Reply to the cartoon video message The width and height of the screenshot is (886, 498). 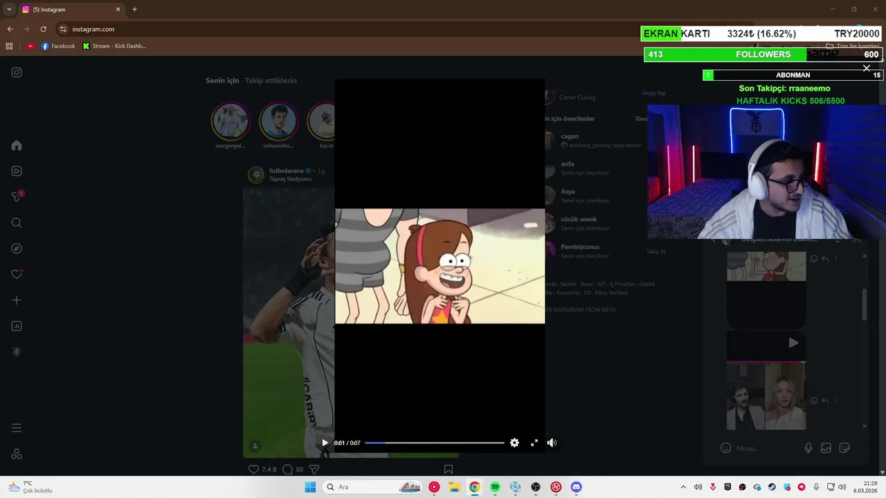(x=825, y=259)
